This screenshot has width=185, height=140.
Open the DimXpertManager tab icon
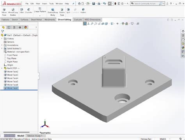20,27
